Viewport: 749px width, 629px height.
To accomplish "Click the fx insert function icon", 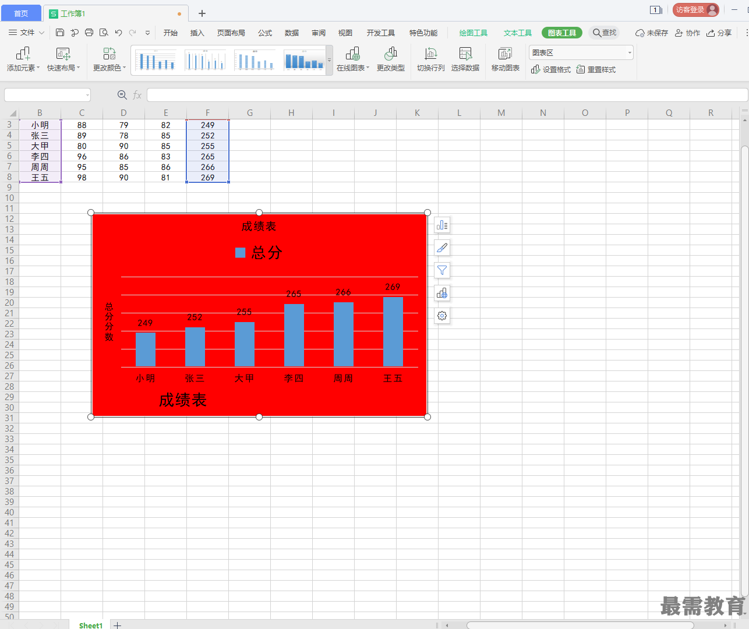I will click(137, 94).
